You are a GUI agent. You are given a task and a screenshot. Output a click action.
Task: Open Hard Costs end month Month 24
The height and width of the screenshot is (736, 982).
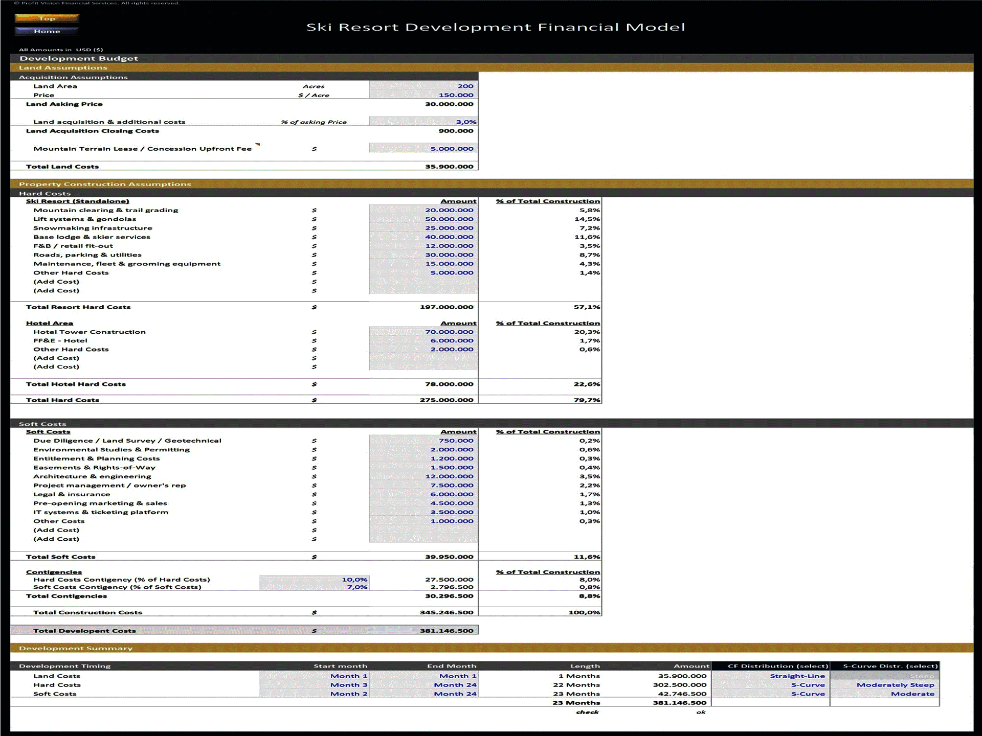tap(423, 685)
